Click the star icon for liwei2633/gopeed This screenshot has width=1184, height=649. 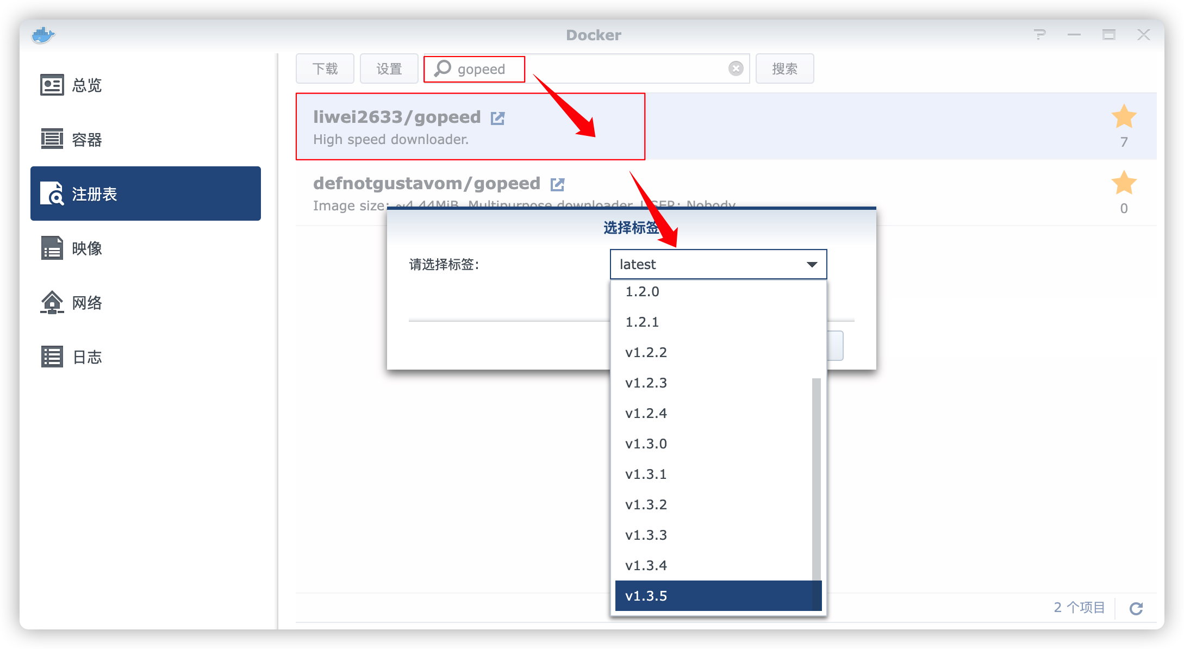point(1124,116)
